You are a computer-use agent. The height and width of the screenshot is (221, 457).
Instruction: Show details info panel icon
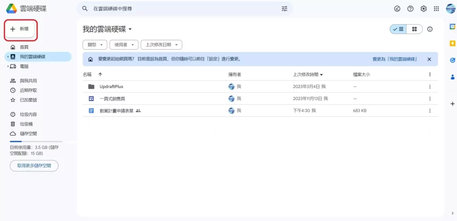430,29
